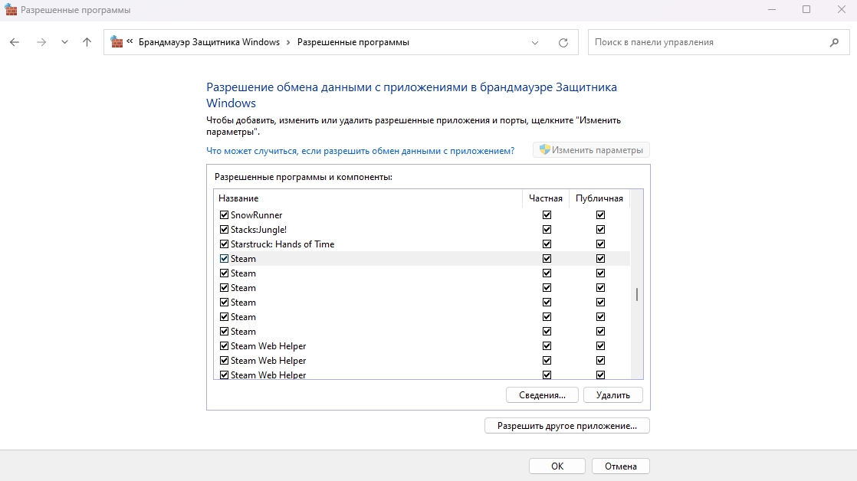Select the SnowRunner list entry
This screenshot has width=857, height=481.
[x=256, y=215]
